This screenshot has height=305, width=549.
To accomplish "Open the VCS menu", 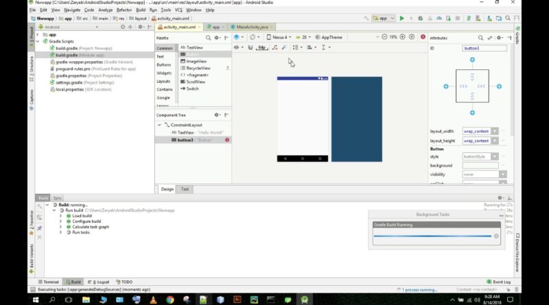I will point(178,10).
